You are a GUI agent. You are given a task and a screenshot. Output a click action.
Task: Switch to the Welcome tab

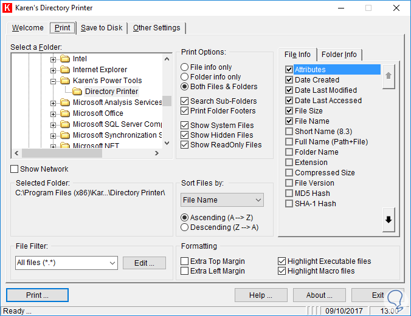[28, 28]
